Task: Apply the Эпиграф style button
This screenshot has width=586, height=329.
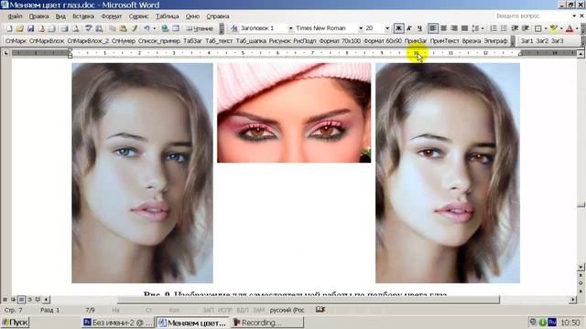Action: coord(495,40)
